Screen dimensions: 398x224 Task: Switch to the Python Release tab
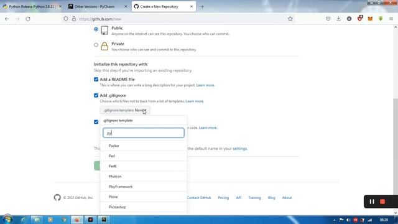tap(32, 7)
